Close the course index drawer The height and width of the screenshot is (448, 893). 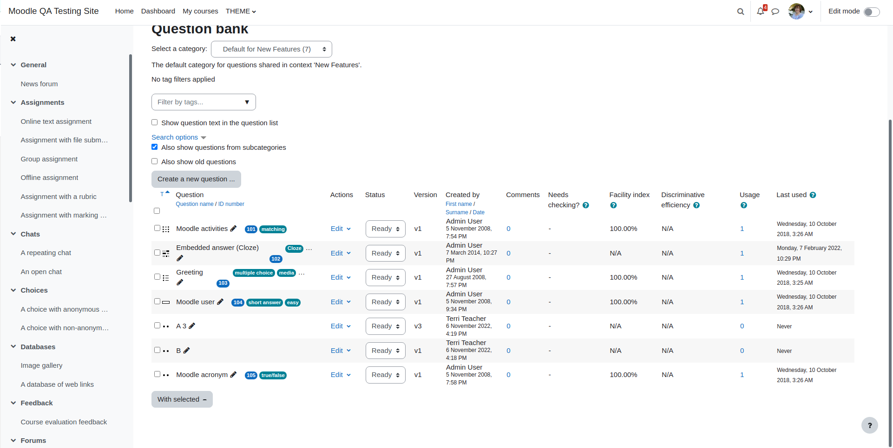coord(13,39)
